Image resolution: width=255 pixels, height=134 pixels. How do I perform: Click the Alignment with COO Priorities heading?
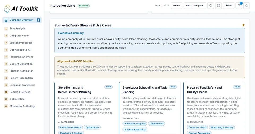(75, 61)
